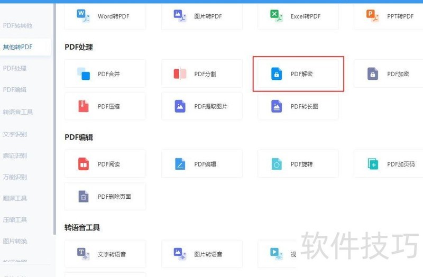Click the 转语音工具 section heading
This screenshot has height=277, width=423.
(82, 227)
